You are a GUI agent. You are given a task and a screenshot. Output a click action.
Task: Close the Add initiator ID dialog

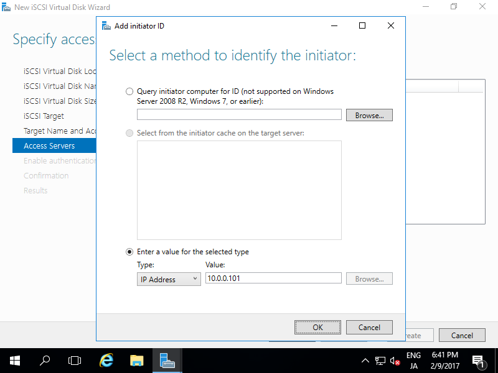391,25
